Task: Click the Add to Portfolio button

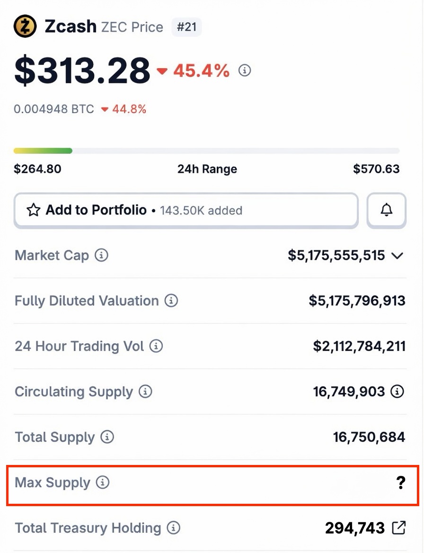Action: pos(186,210)
